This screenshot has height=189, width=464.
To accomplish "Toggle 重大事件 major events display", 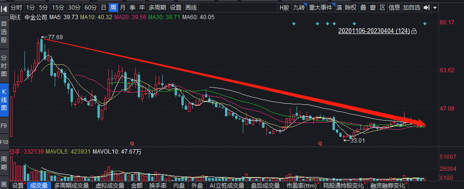I will pyautogui.click(x=321, y=8).
